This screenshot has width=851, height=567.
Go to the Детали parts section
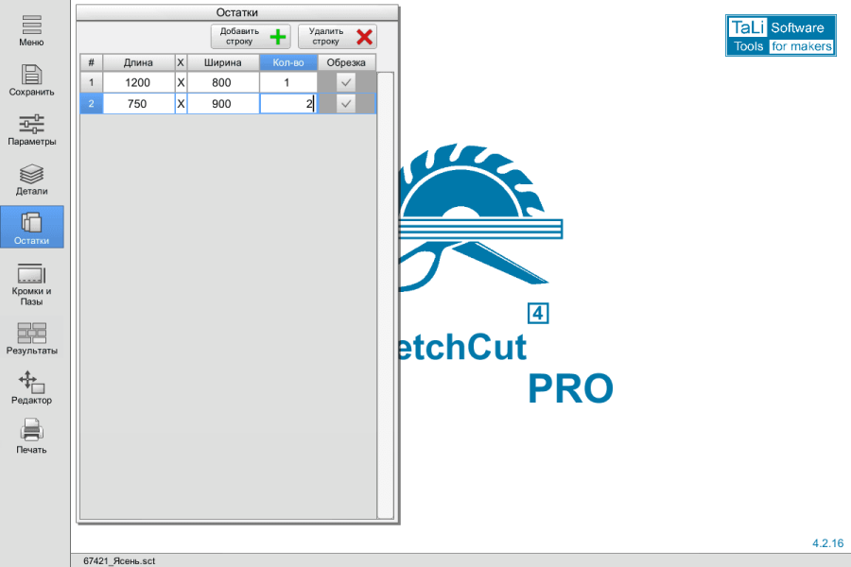click(x=31, y=179)
